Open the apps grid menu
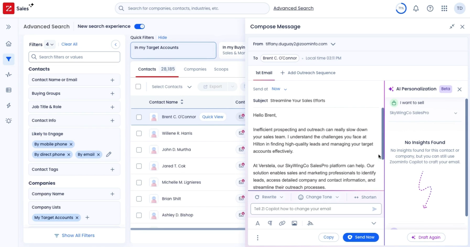Viewport: 470px width, 247px height. point(444,8)
